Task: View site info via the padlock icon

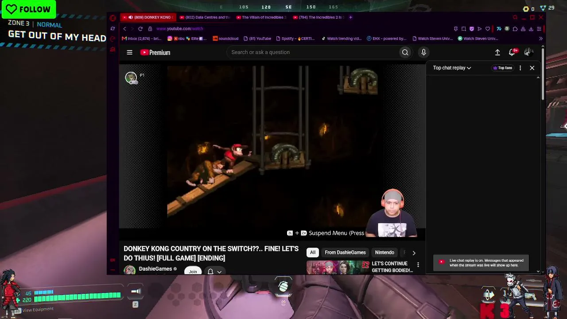Action: coord(150,29)
